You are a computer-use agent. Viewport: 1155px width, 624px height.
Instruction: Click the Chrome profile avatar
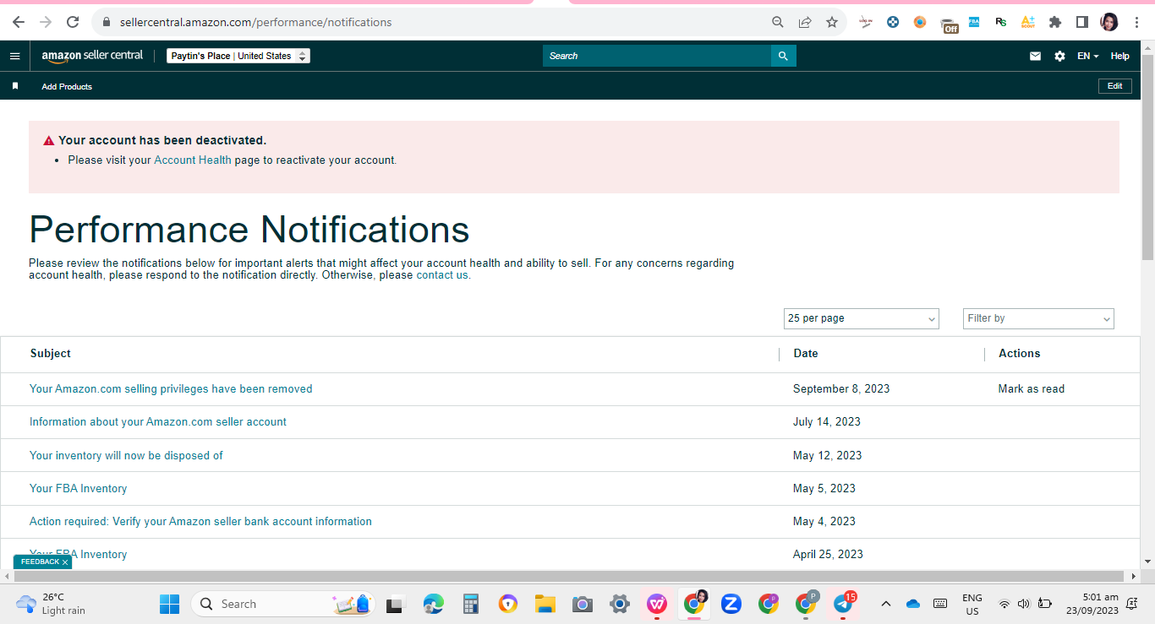pos(1109,22)
